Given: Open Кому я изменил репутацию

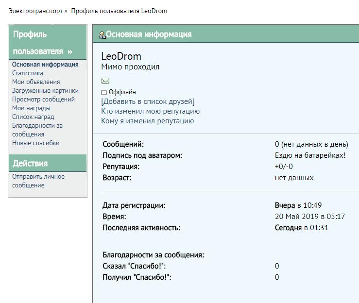Looking at the screenshot, I should 147,121.
